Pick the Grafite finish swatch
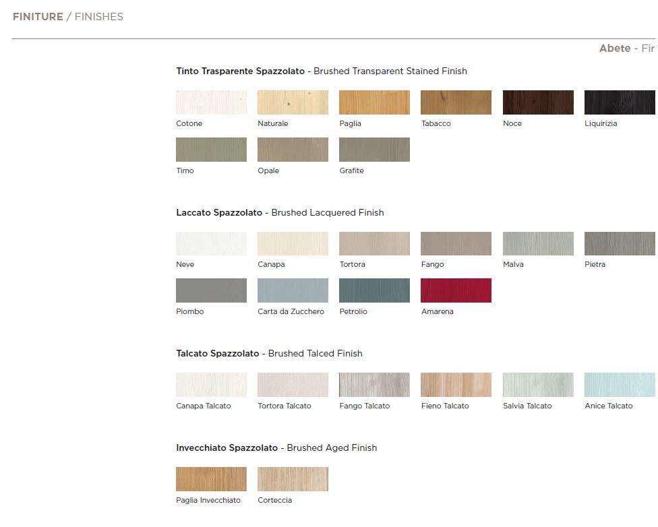The image size is (658, 527). click(x=374, y=150)
